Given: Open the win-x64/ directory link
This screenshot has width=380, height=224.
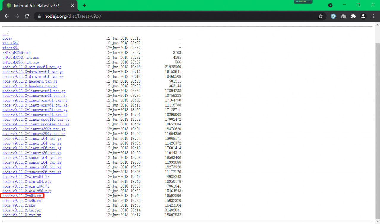Looking at the screenshot, I should tap(10, 43).
